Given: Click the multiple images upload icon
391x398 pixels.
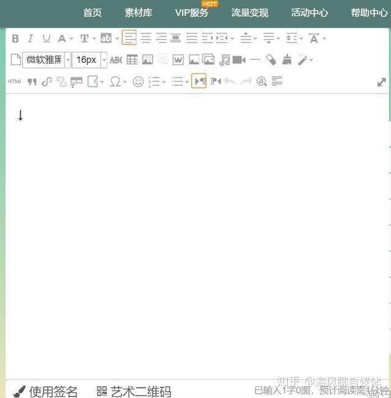Looking at the screenshot, I should point(208,60).
